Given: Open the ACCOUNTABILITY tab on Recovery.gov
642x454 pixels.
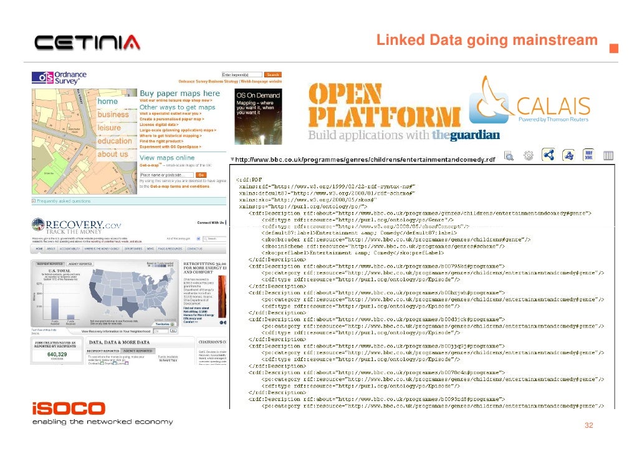Looking at the screenshot, I should coord(70,249).
